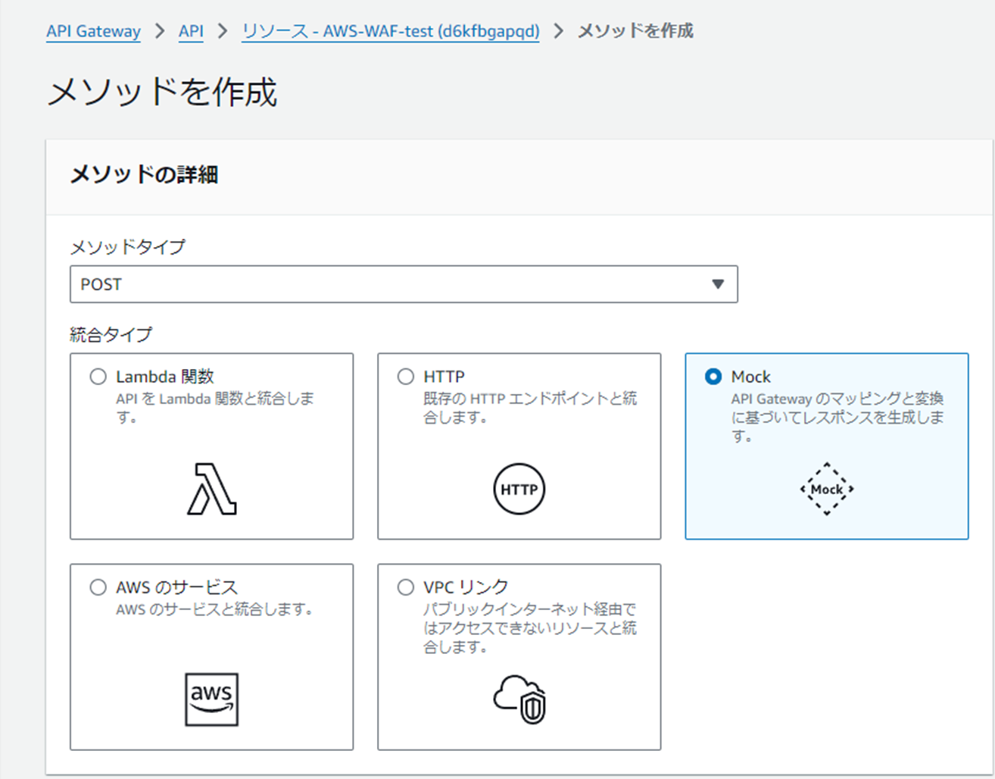995x779 pixels.
Task: Go to API Gateway breadcrumb link
Action: (93, 31)
